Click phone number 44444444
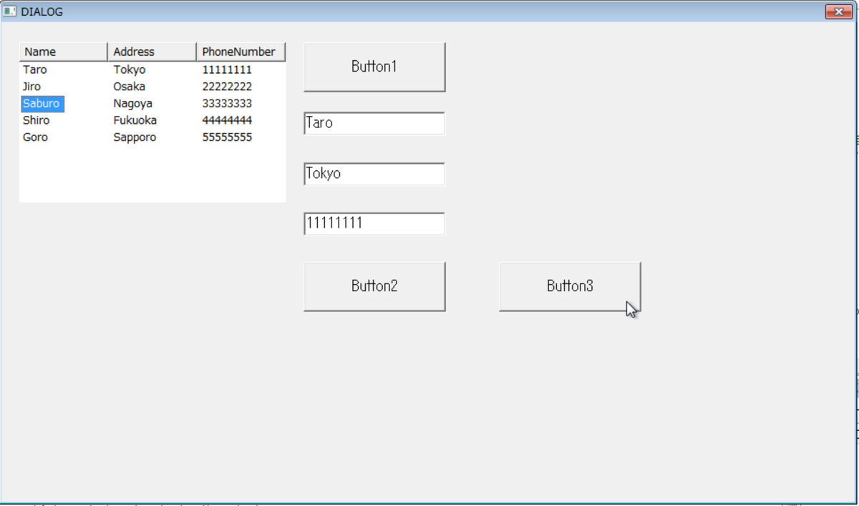The width and height of the screenshot is (859, 506). (x=227, y=120)
